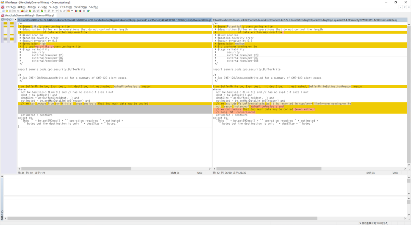Click right pane Unix line-ending status
Screen dimensions: 411x225
(395, 173)
